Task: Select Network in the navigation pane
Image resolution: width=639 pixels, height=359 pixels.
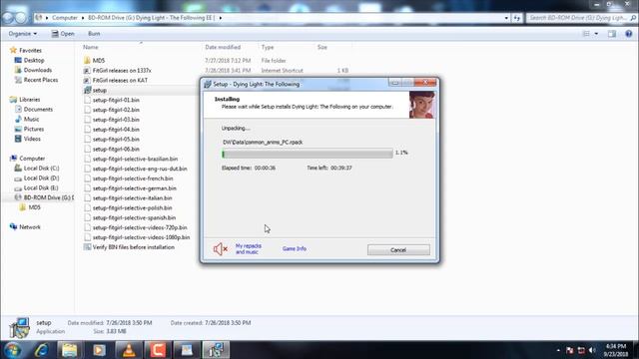Action: [x=29, y=227]
